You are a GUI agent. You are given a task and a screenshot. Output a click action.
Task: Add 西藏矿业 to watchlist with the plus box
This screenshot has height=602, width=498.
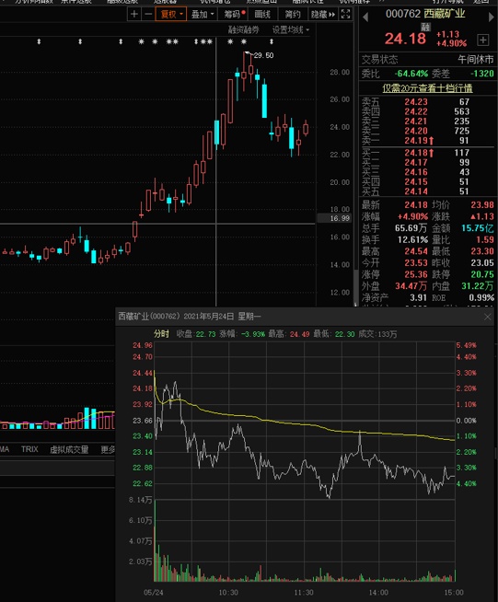point(483,40)
